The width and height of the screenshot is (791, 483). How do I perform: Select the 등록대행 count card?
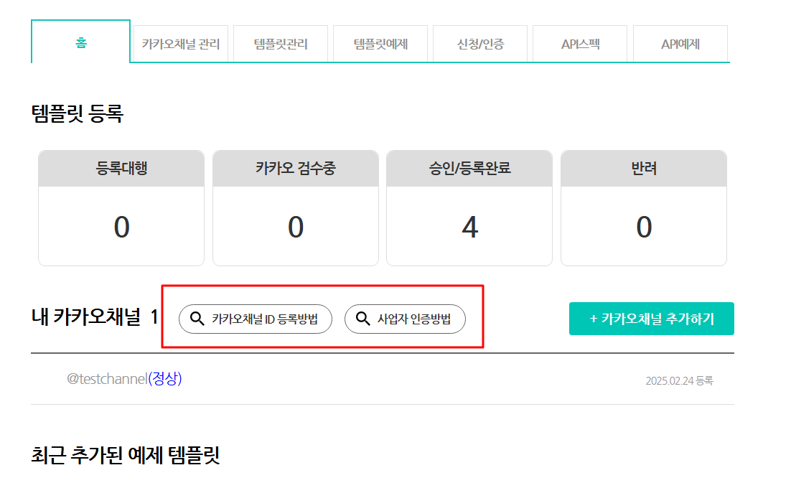click(121, 208)
